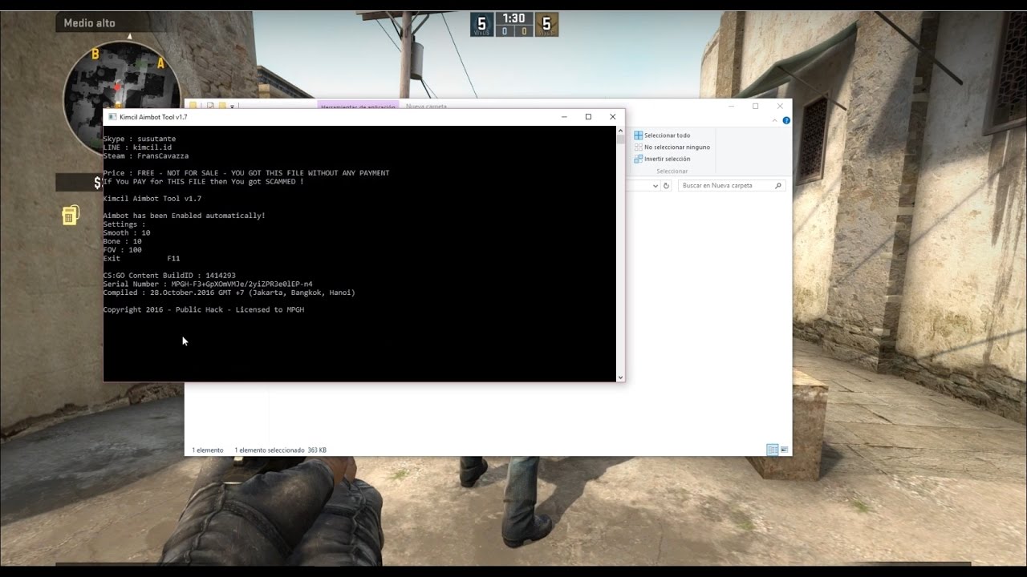Click Invertir selección in the Explorer ribbon

coord(667,159)
